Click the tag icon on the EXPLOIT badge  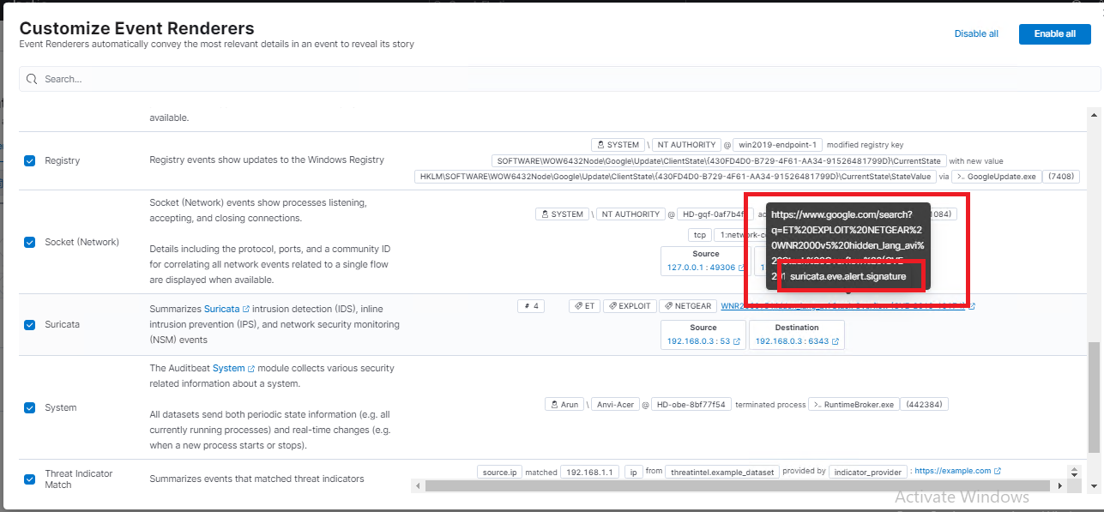click(612, 305)
